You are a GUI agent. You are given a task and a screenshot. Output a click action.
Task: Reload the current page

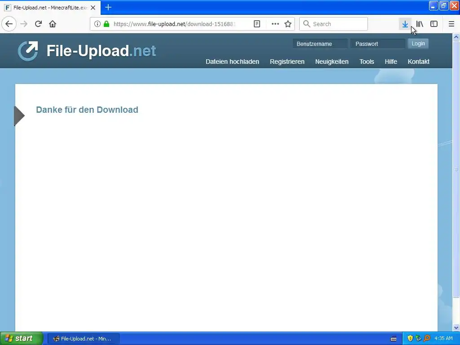coord(38,24)
